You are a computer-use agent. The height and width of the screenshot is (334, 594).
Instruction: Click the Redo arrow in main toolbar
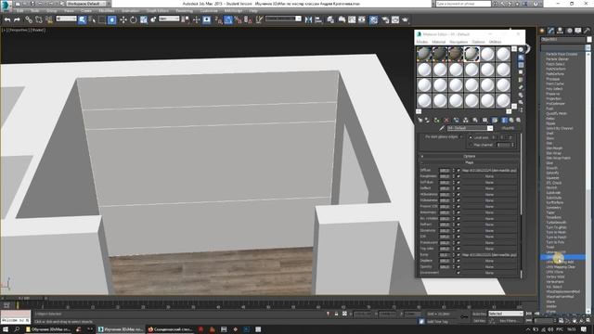pos(17,19)
